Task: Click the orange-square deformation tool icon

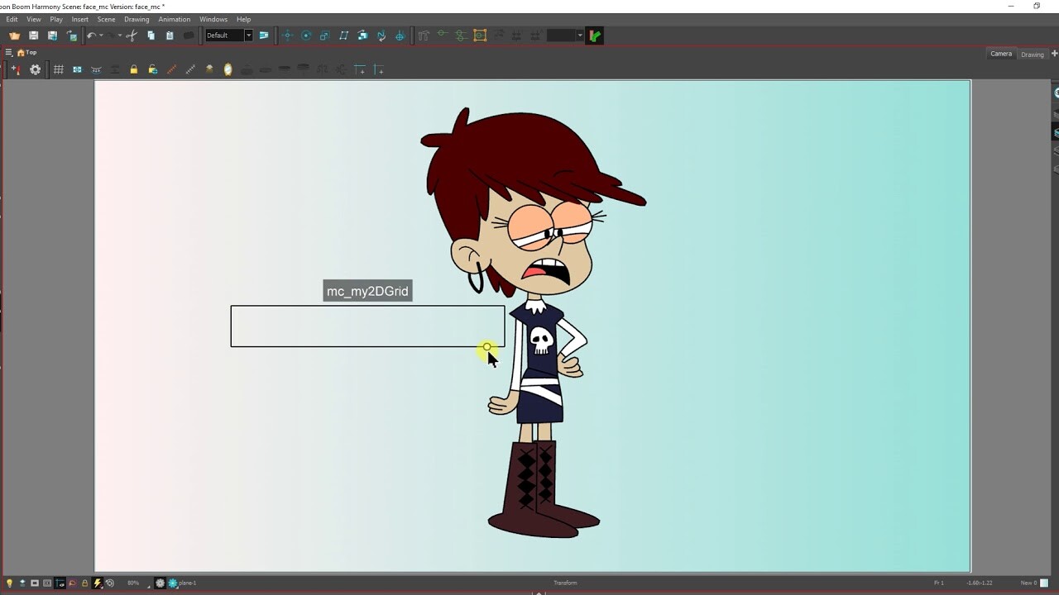Action: [x=480, y=36]
